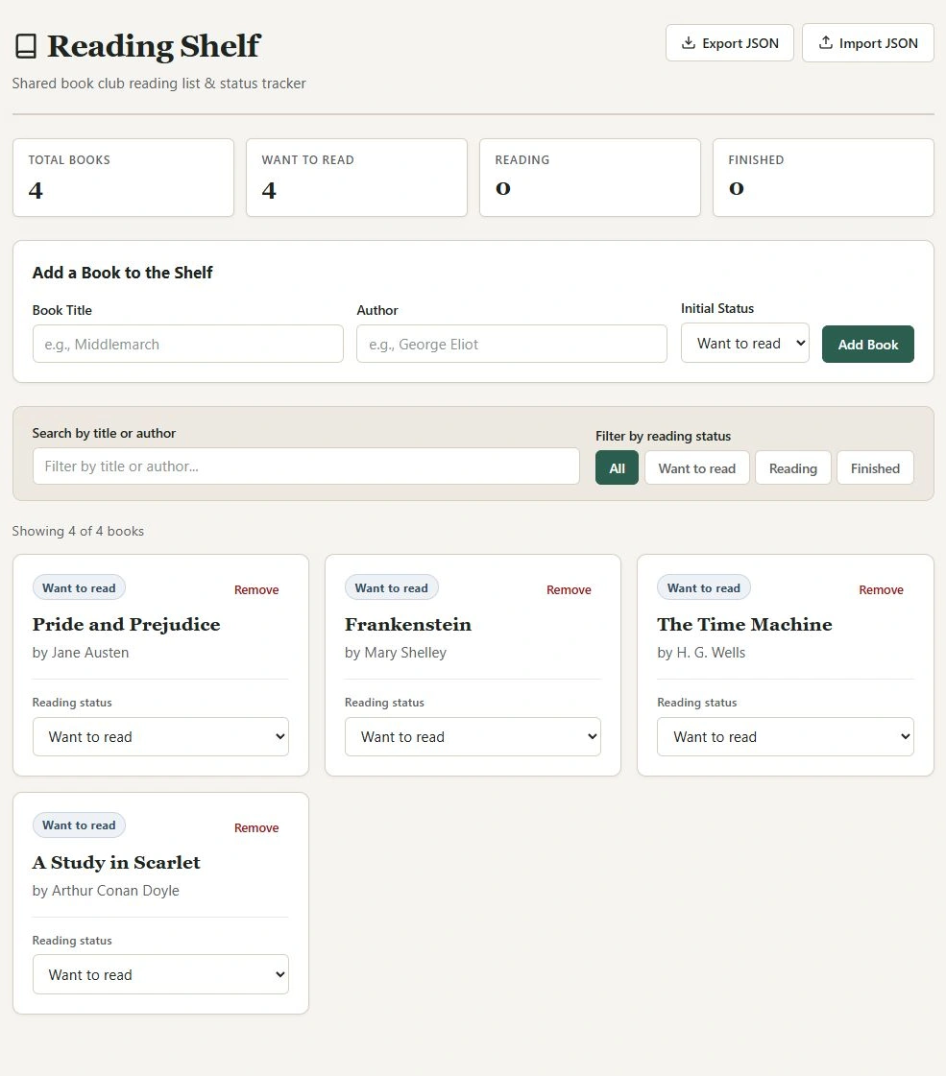The image size is (946, 1076).
Task: Click the Want to read badge on Pride and Prejudice
Action: 79,587
